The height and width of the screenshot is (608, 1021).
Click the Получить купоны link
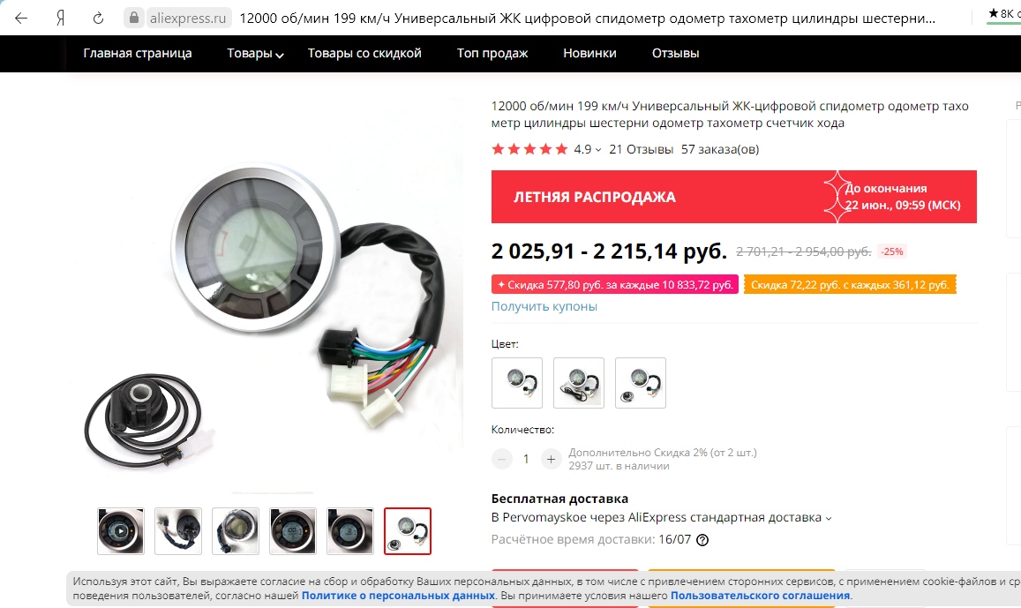click(x=544, y=306)
